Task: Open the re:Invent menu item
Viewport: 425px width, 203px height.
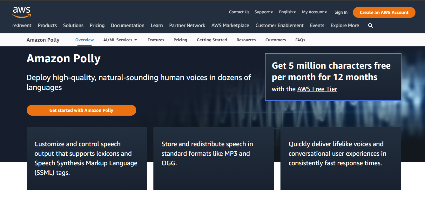Action: (22, 25)
